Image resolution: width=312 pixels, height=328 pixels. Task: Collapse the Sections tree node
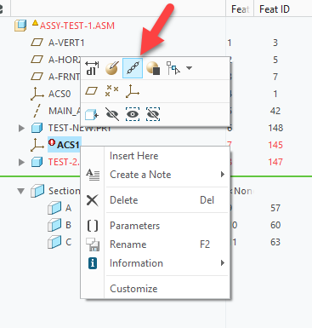(x=21, y=191)
